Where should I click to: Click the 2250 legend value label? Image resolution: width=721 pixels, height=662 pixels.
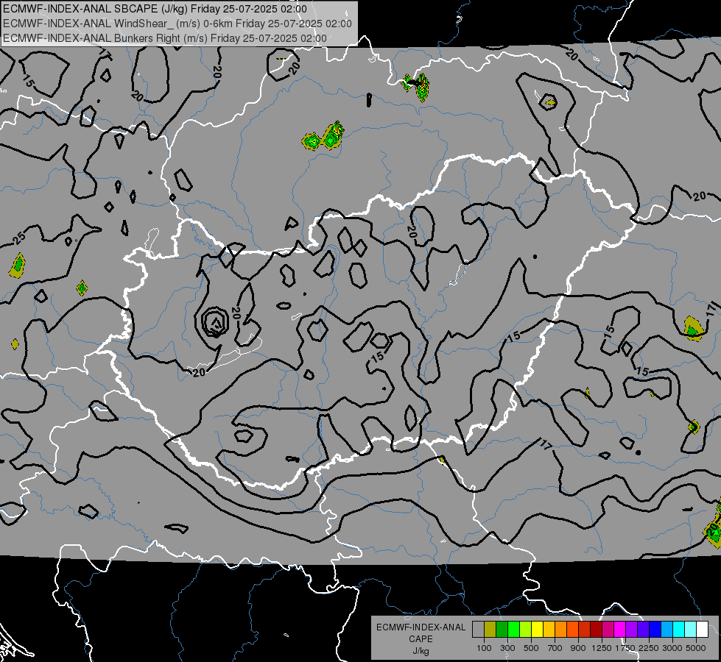[x=649, y=648]
